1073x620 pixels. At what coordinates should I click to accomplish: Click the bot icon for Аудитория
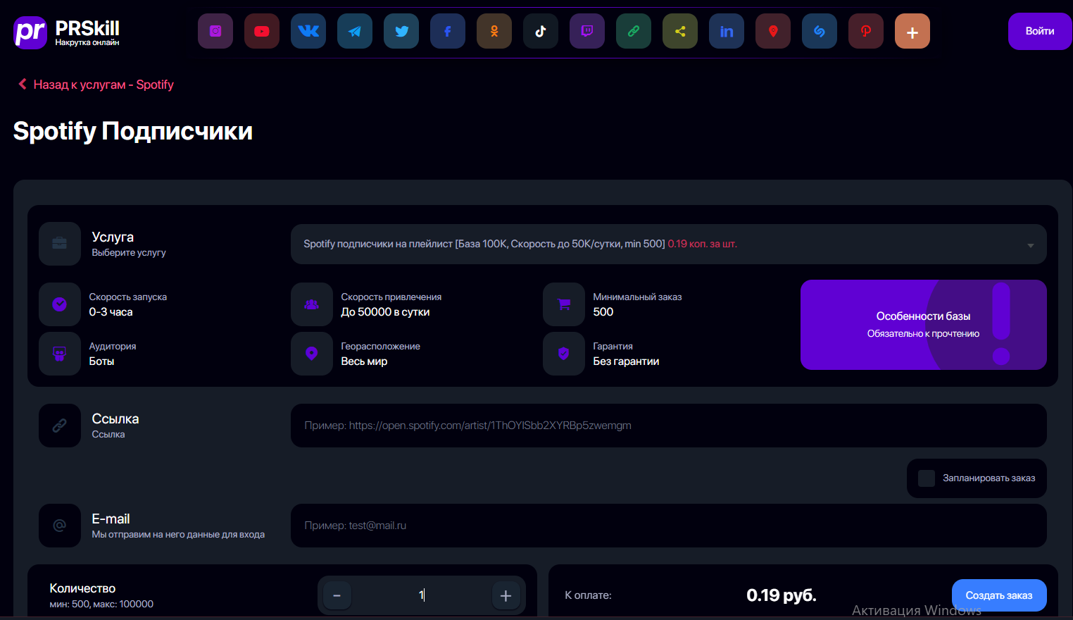point(60,354)
